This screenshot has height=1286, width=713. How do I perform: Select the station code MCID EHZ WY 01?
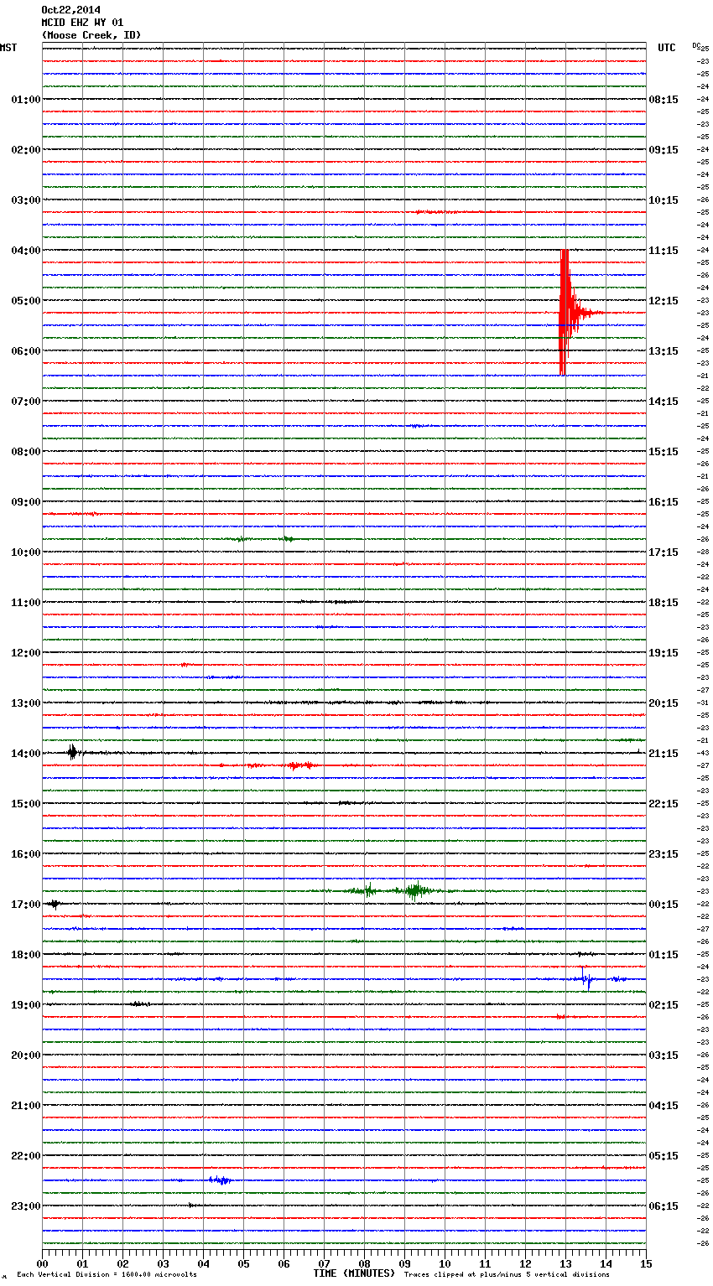coord(82,23)
